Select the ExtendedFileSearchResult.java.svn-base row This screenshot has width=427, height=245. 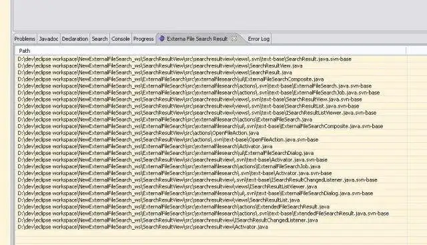(x=210, y=214)
